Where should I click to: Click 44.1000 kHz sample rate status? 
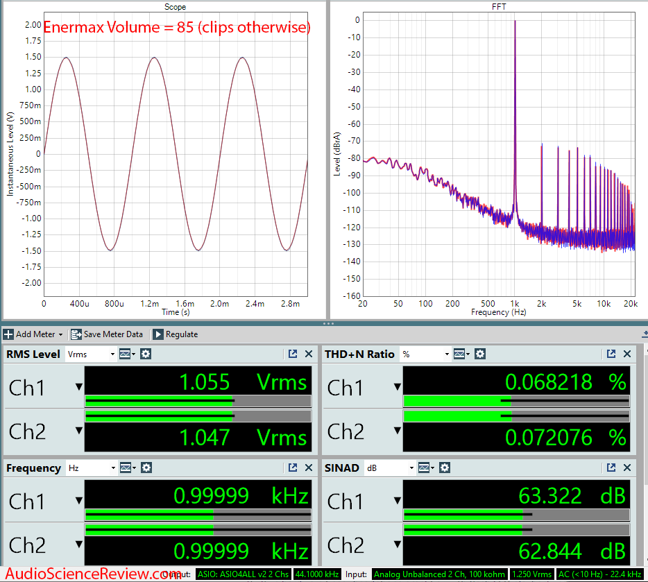click(x=317, y=574)
